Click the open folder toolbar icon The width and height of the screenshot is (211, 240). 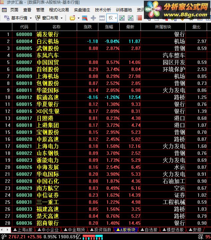tap(72, 18)
